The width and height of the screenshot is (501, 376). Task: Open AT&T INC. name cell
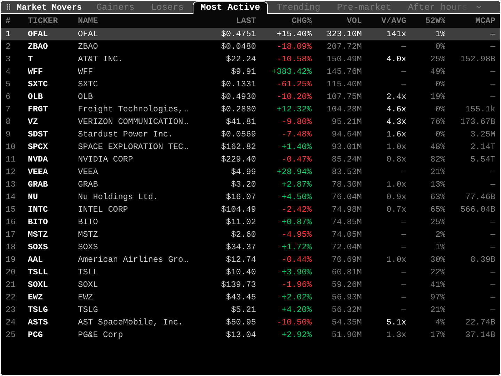tap(100, 59)
